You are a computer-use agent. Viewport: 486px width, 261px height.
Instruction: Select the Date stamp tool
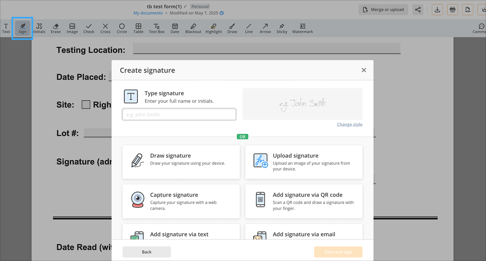(175, 28)
